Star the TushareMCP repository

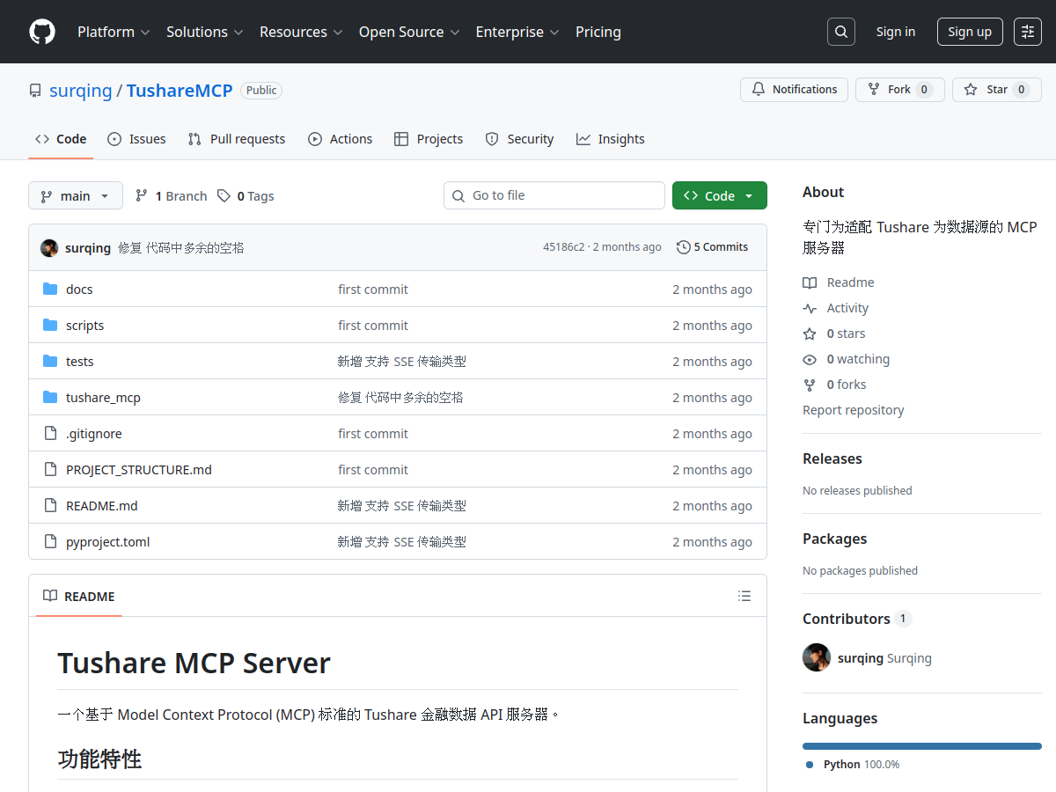(996, 90)
